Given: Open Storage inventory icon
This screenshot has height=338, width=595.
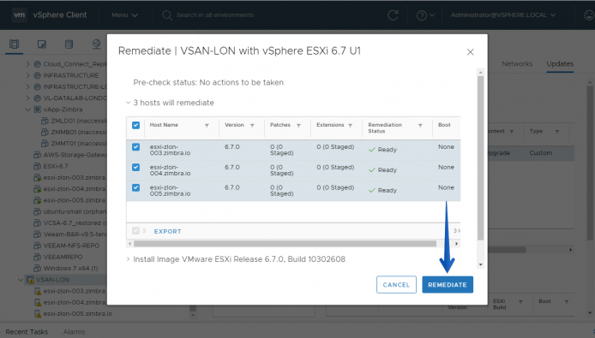Looking at the screenshot, I should tap(69, 44).
